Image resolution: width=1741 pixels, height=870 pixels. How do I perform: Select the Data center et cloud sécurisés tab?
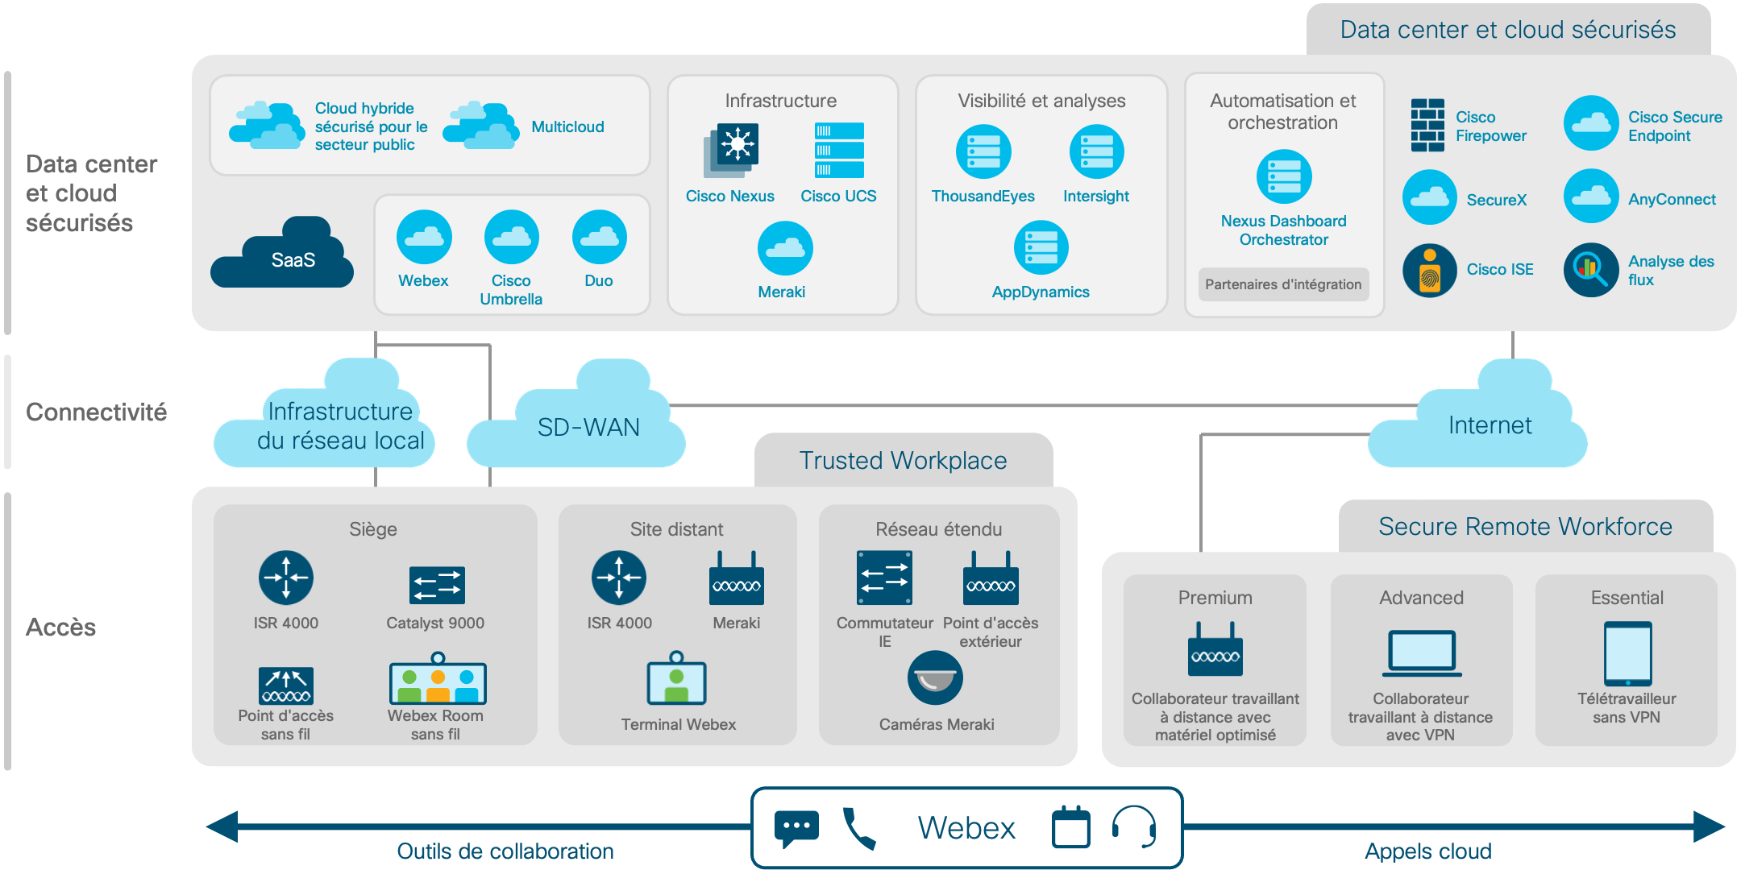(x=1508, y=30)
